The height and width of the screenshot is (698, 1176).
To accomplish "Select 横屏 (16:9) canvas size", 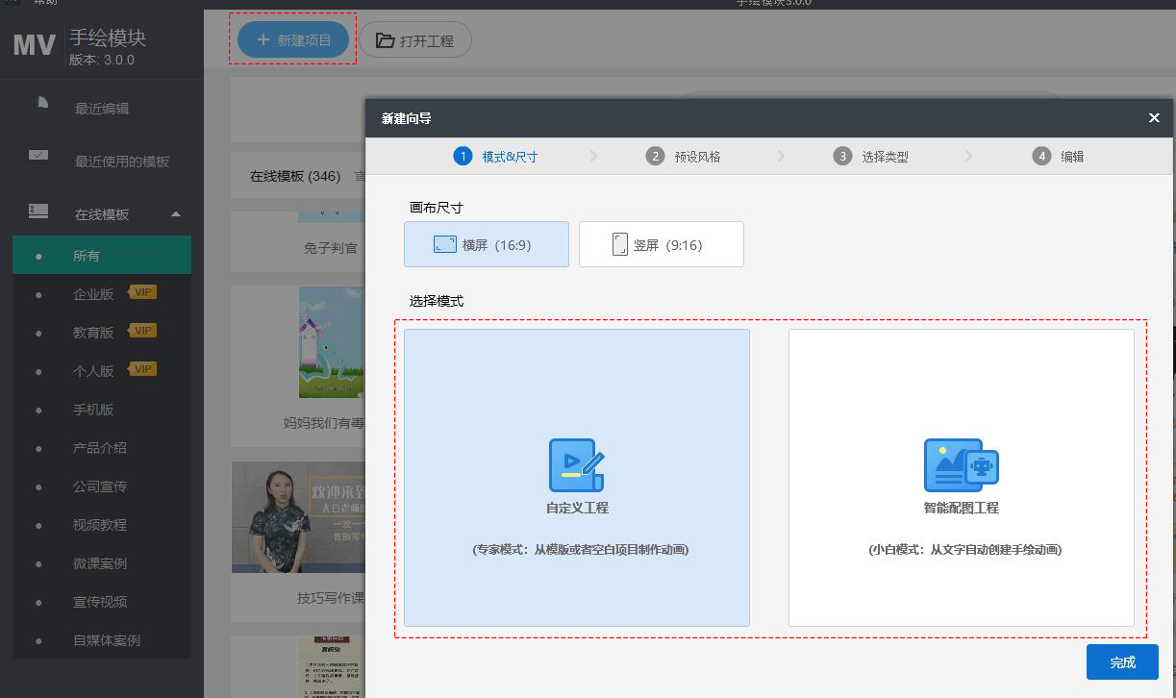I will click(x=487, y=244).
